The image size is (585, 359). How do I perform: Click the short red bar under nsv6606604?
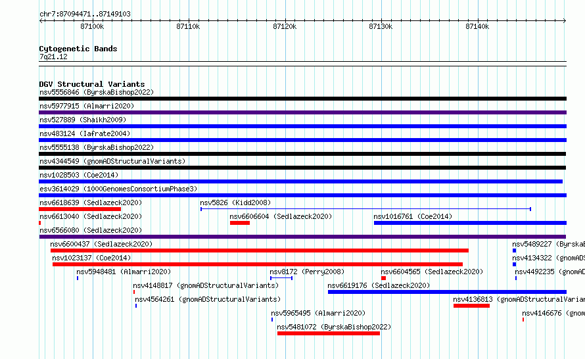(240, 223)
